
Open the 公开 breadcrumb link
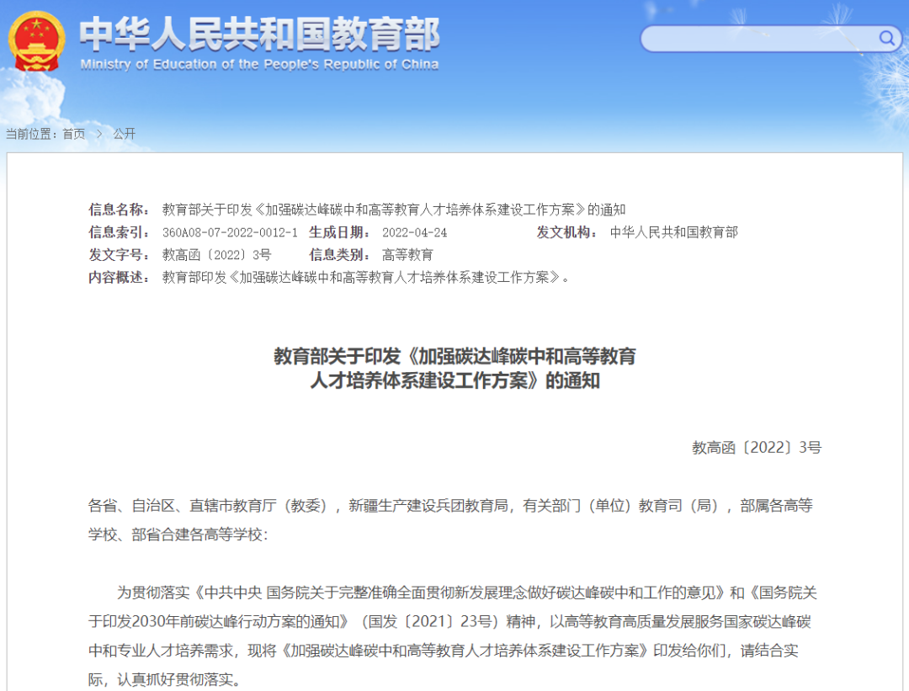click(124, 134)
